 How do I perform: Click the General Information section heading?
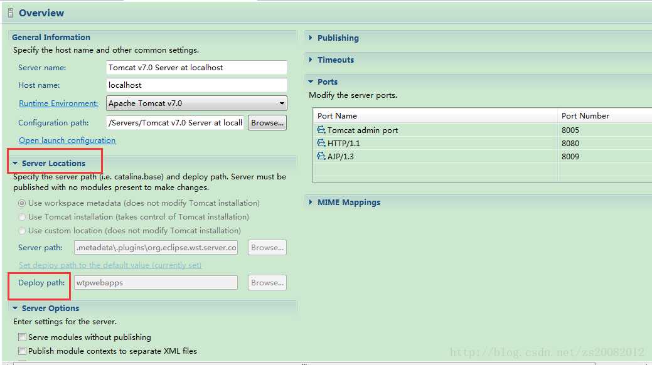[51, 37]
